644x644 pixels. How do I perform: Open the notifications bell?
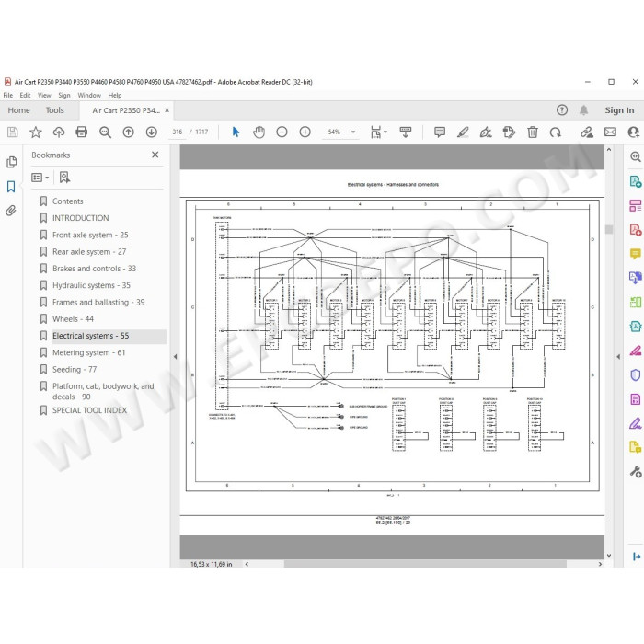(583, 110)
